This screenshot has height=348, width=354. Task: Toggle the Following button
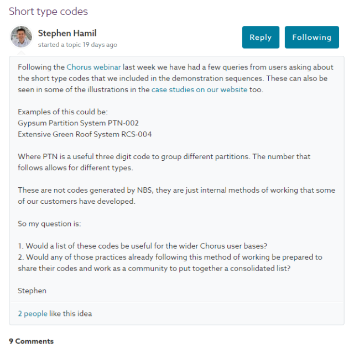click(x=311, y=37)
